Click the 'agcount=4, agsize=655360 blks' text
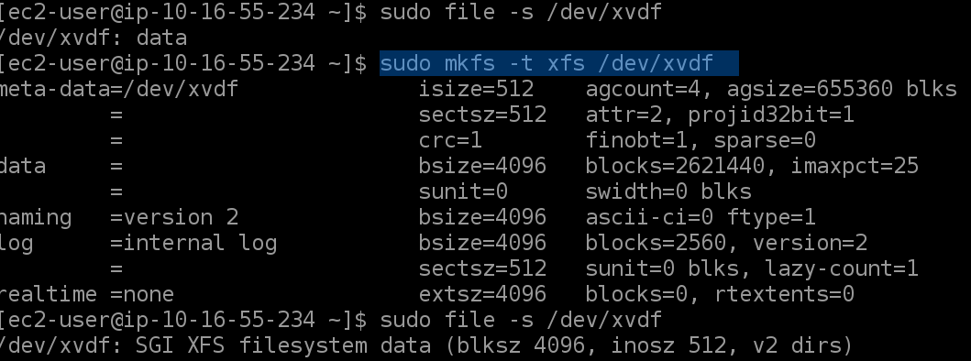This screenshot has height=361, width=971. [x=771, y=89]
